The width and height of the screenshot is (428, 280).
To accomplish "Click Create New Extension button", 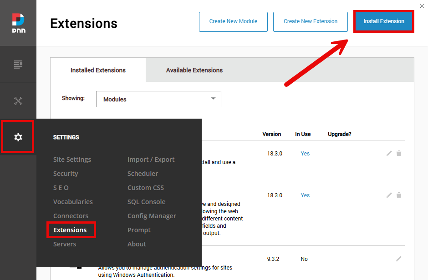I will tap(311, 21).
